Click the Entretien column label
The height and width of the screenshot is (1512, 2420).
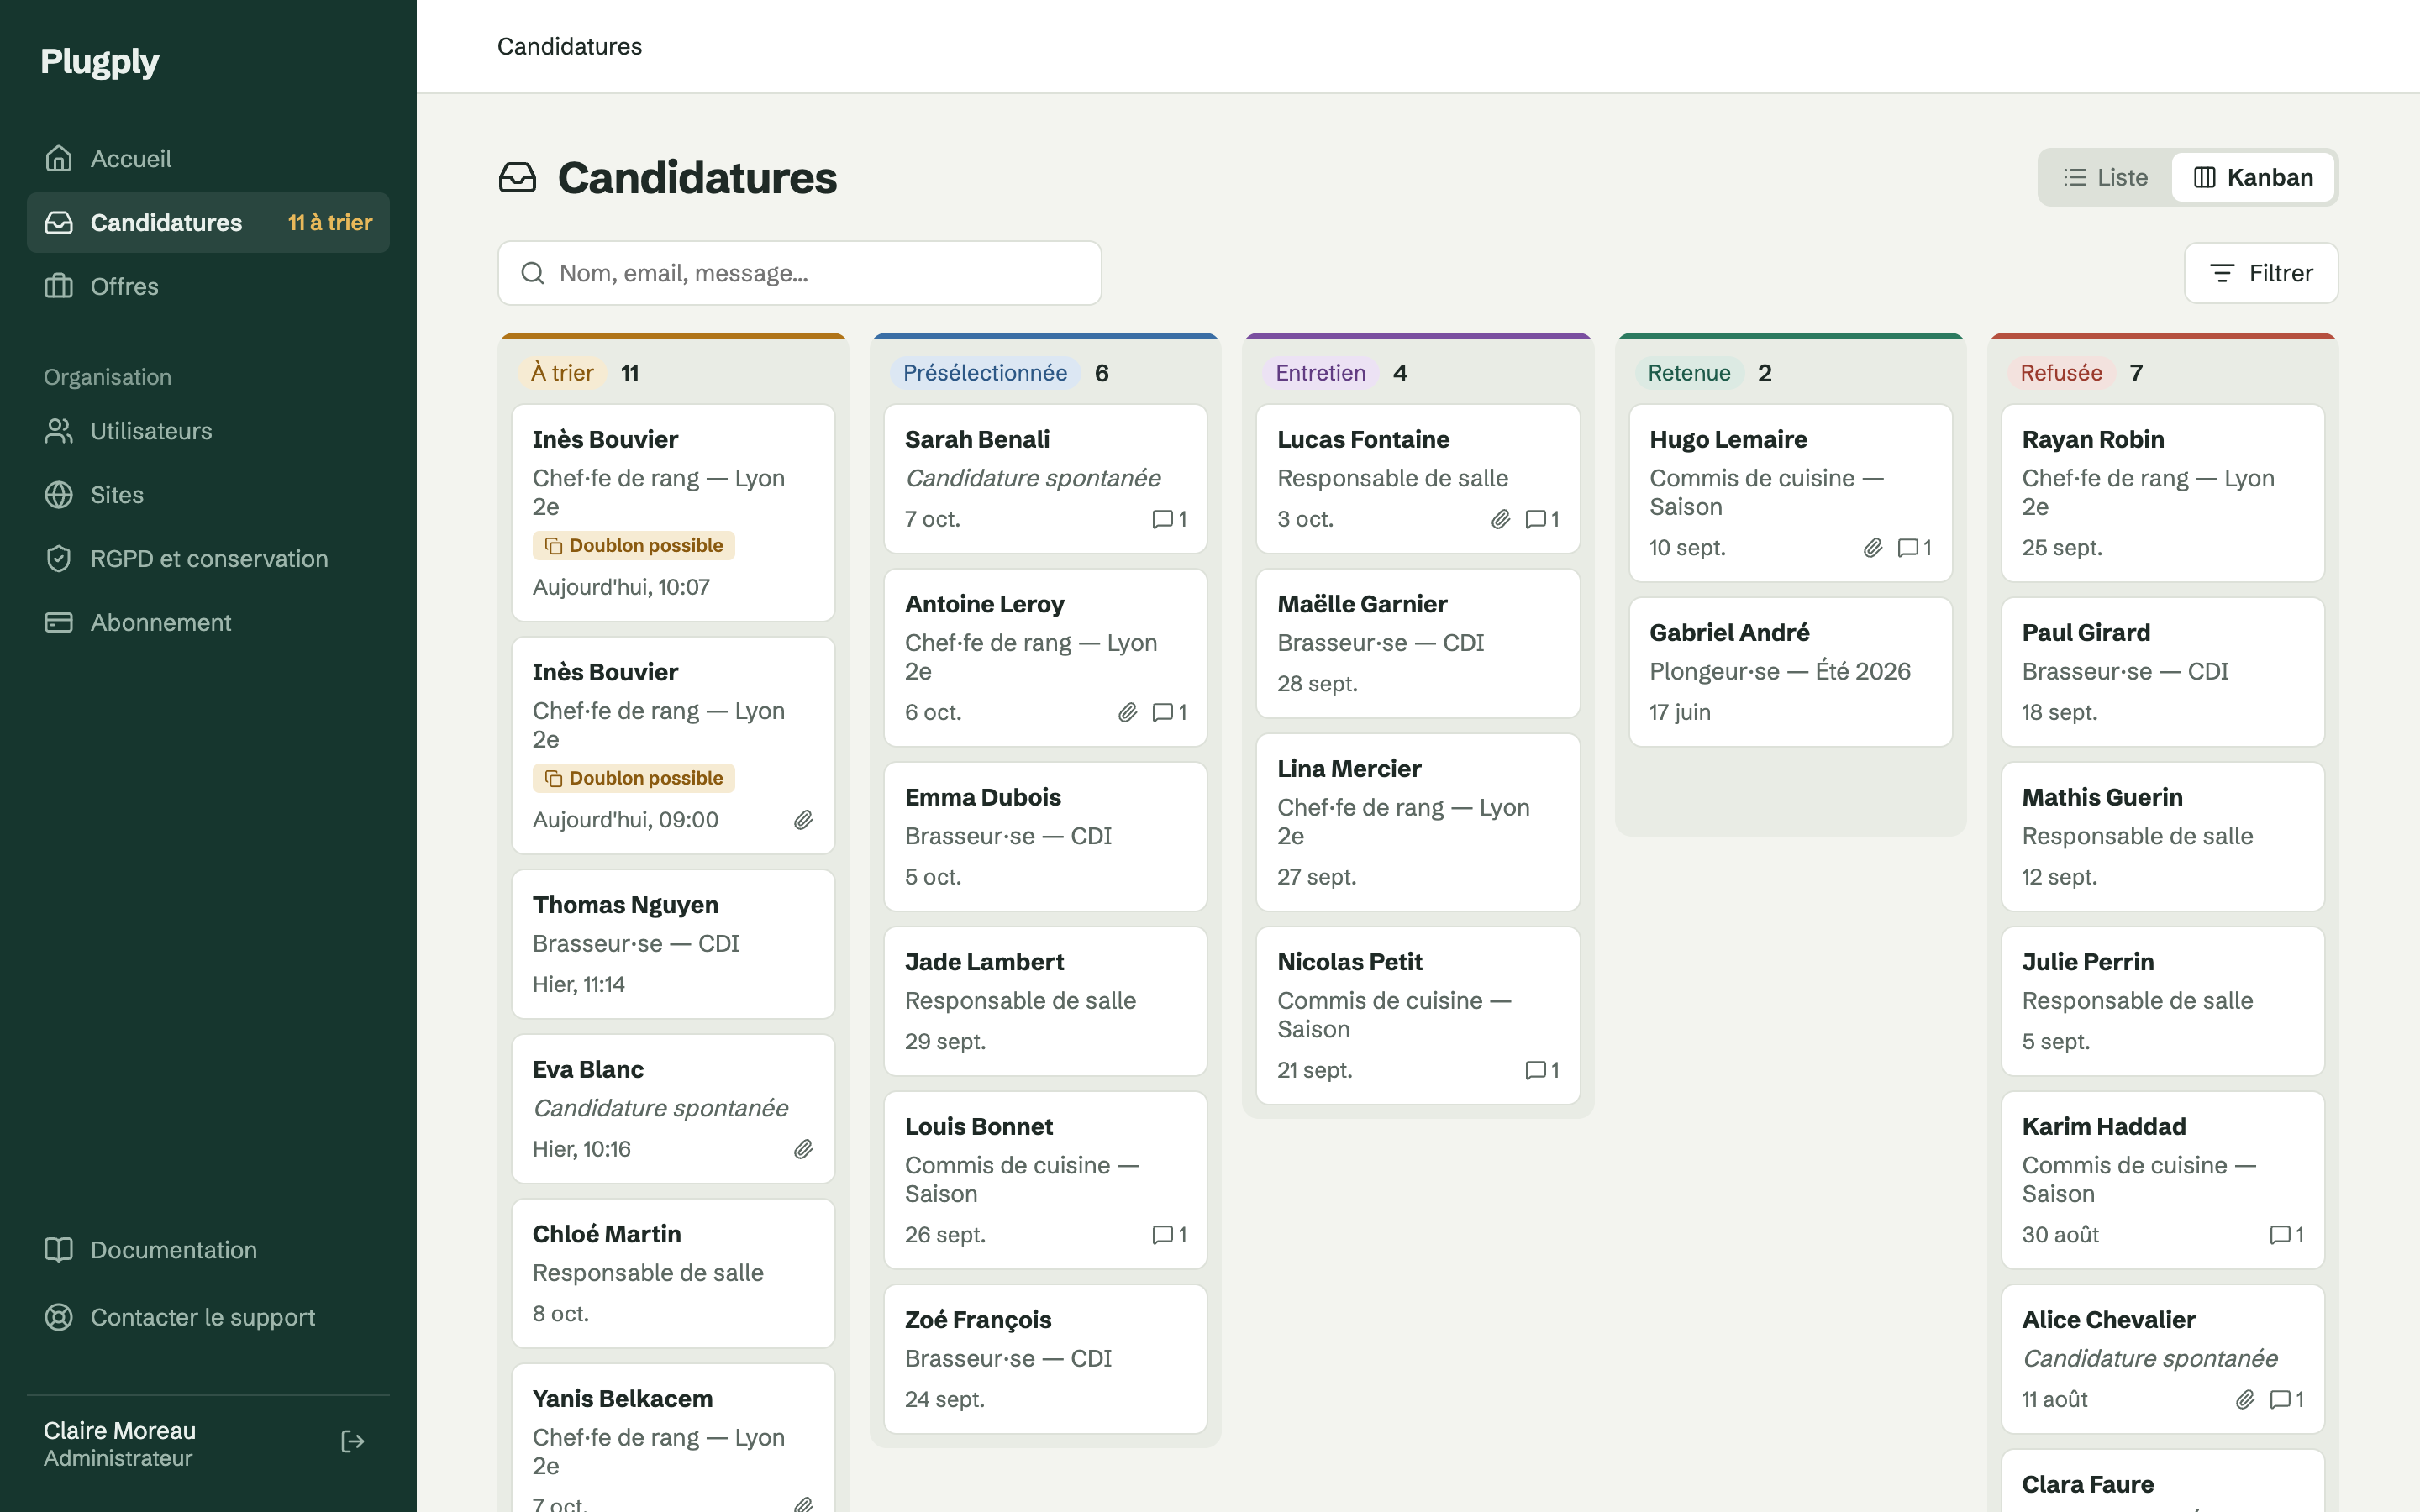(x=1320, y=373)
